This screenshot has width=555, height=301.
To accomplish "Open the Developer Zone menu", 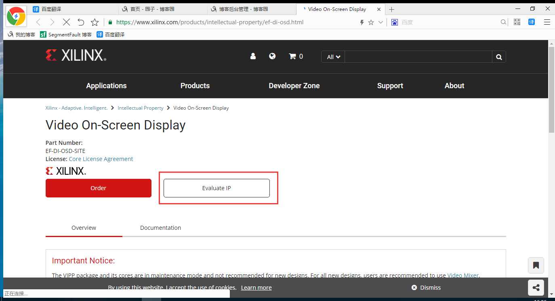I will (294, 86).
